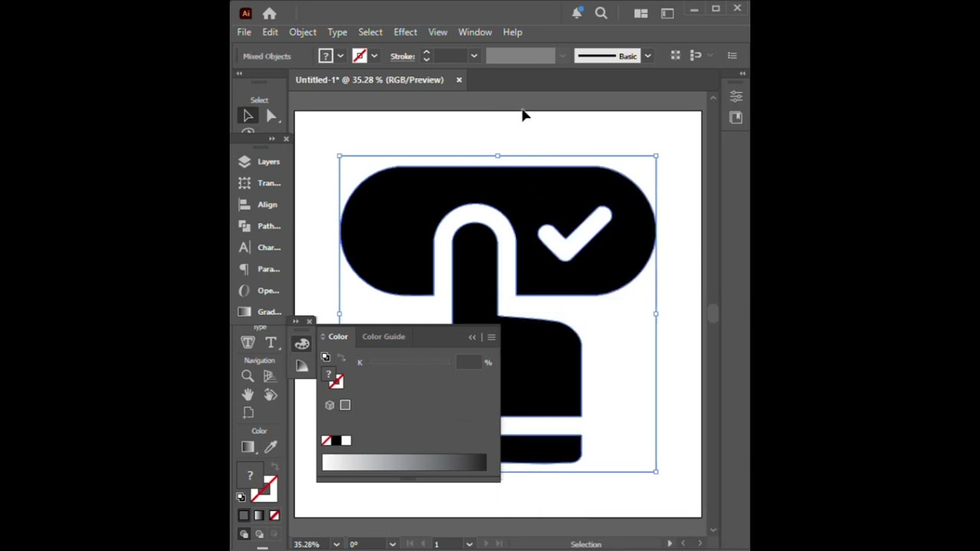Open the Effect menu

pos(405,32)
